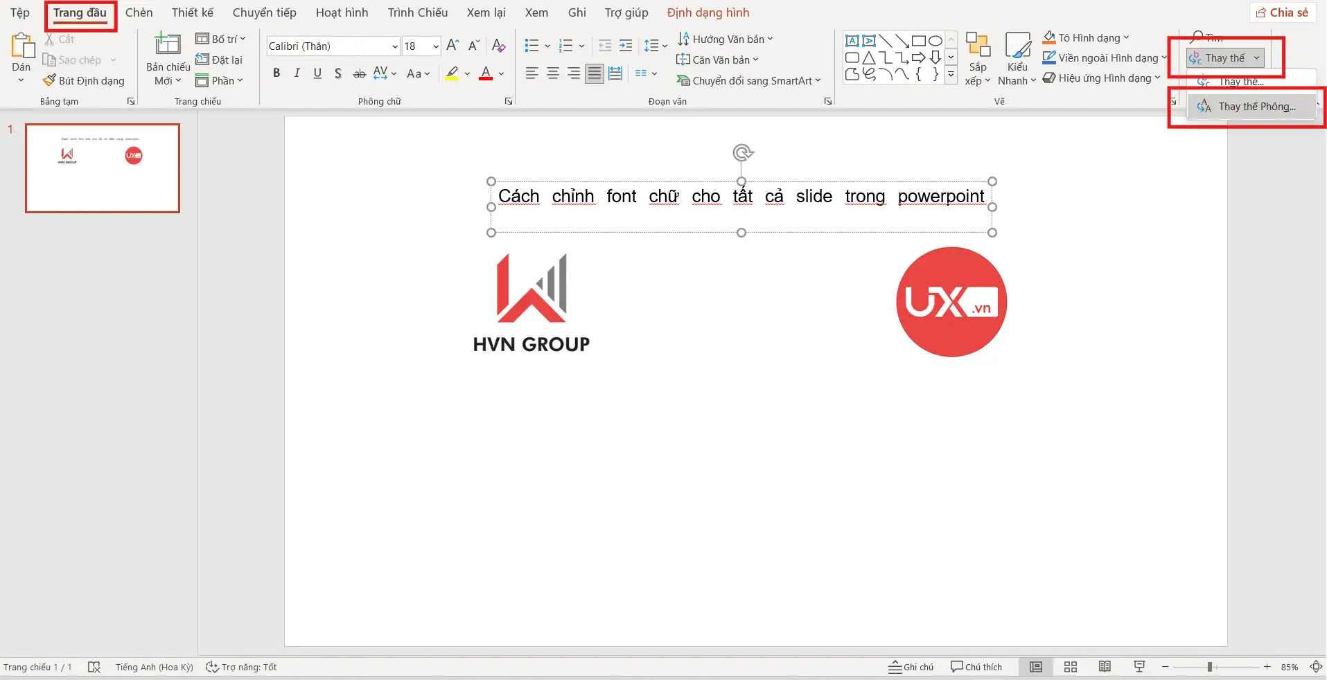The image size is (1327, 680).
Task: Click the Bút Định dạng format painter icon
Action: [x=49, y=80]
